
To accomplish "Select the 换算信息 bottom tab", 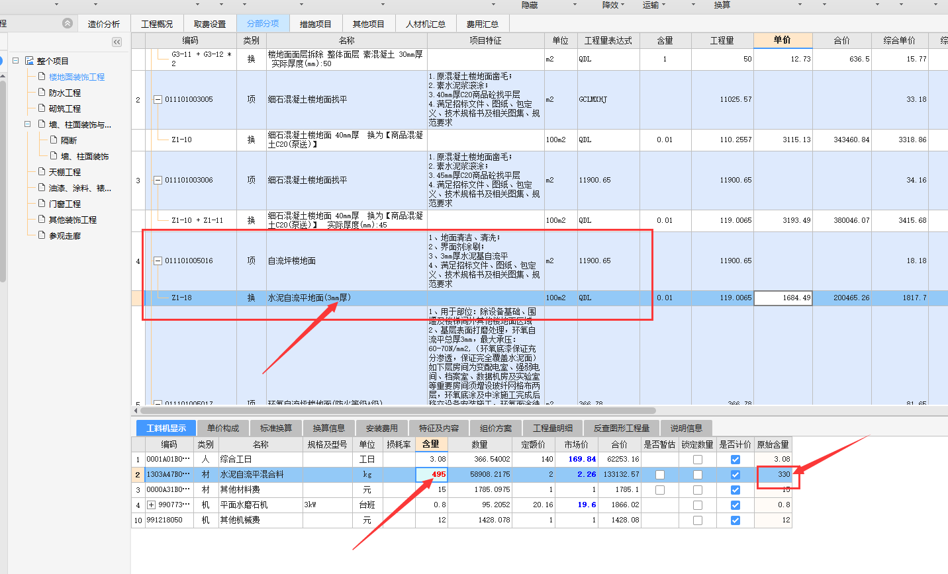I will pyautogui.click(x=329, y=428).
